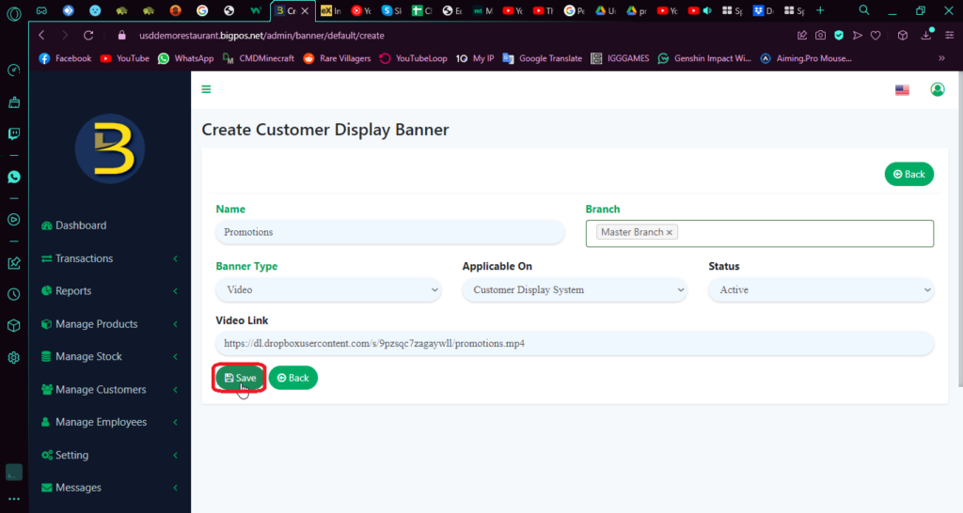Bookmark the page with the heart icon
This screenshot has width=963, height=513.
[x=876, y=36]
